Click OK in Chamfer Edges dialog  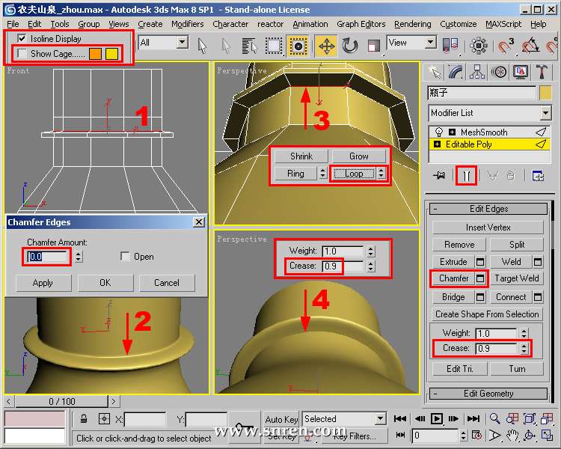click(x=105, y=283)
